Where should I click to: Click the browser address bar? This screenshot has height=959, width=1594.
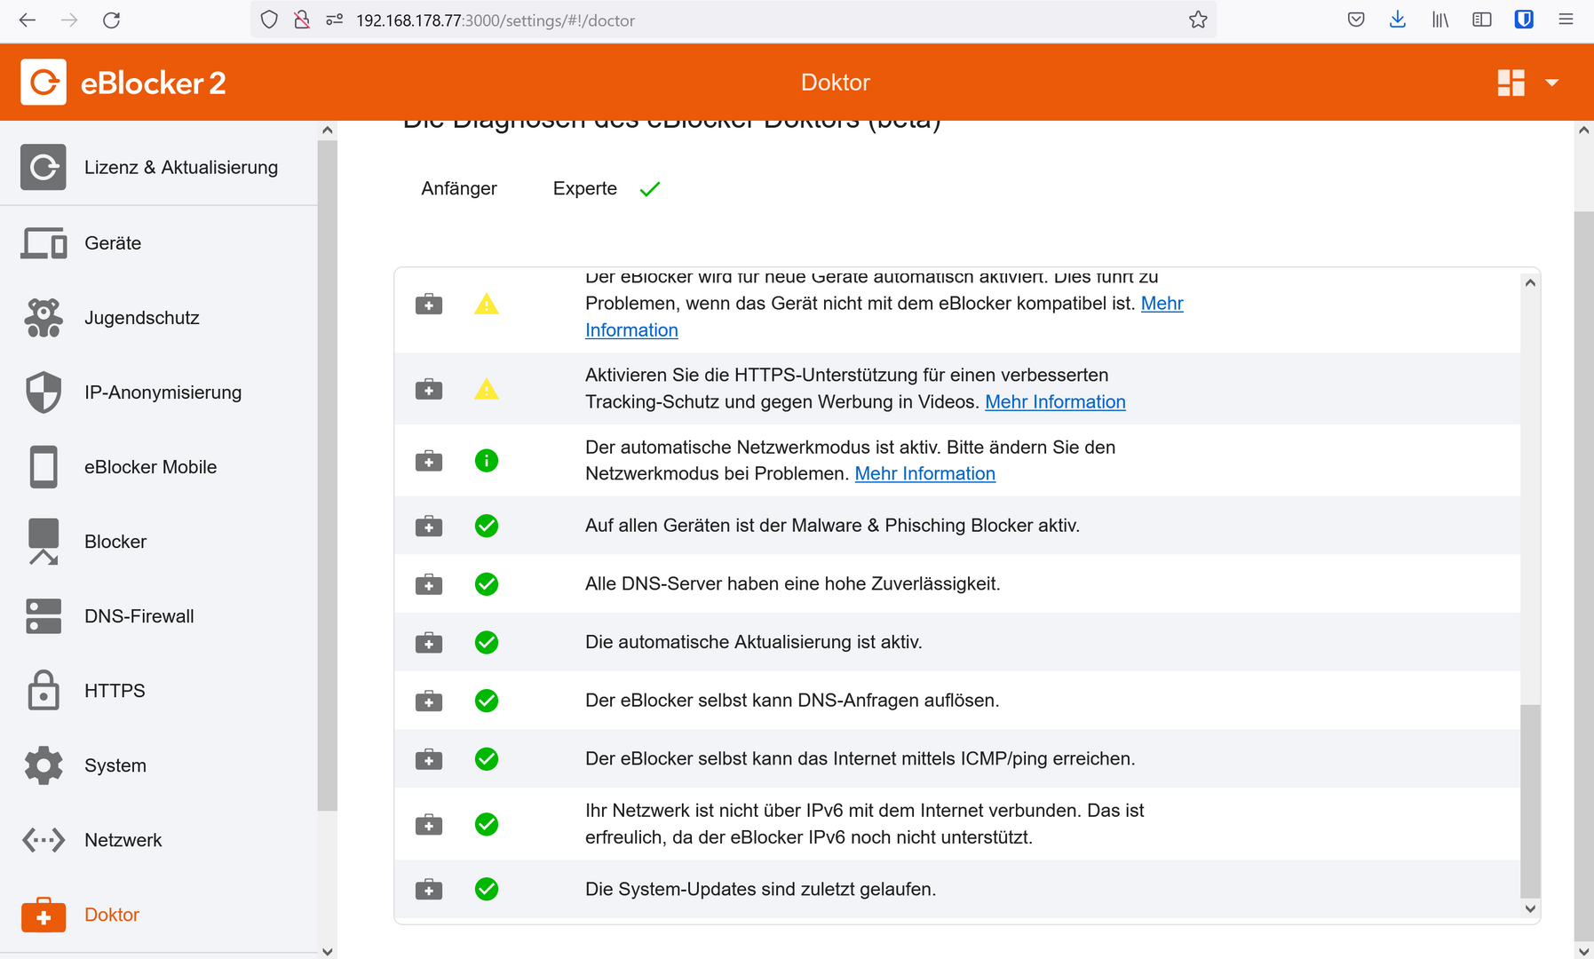click(x=734, y=20)
